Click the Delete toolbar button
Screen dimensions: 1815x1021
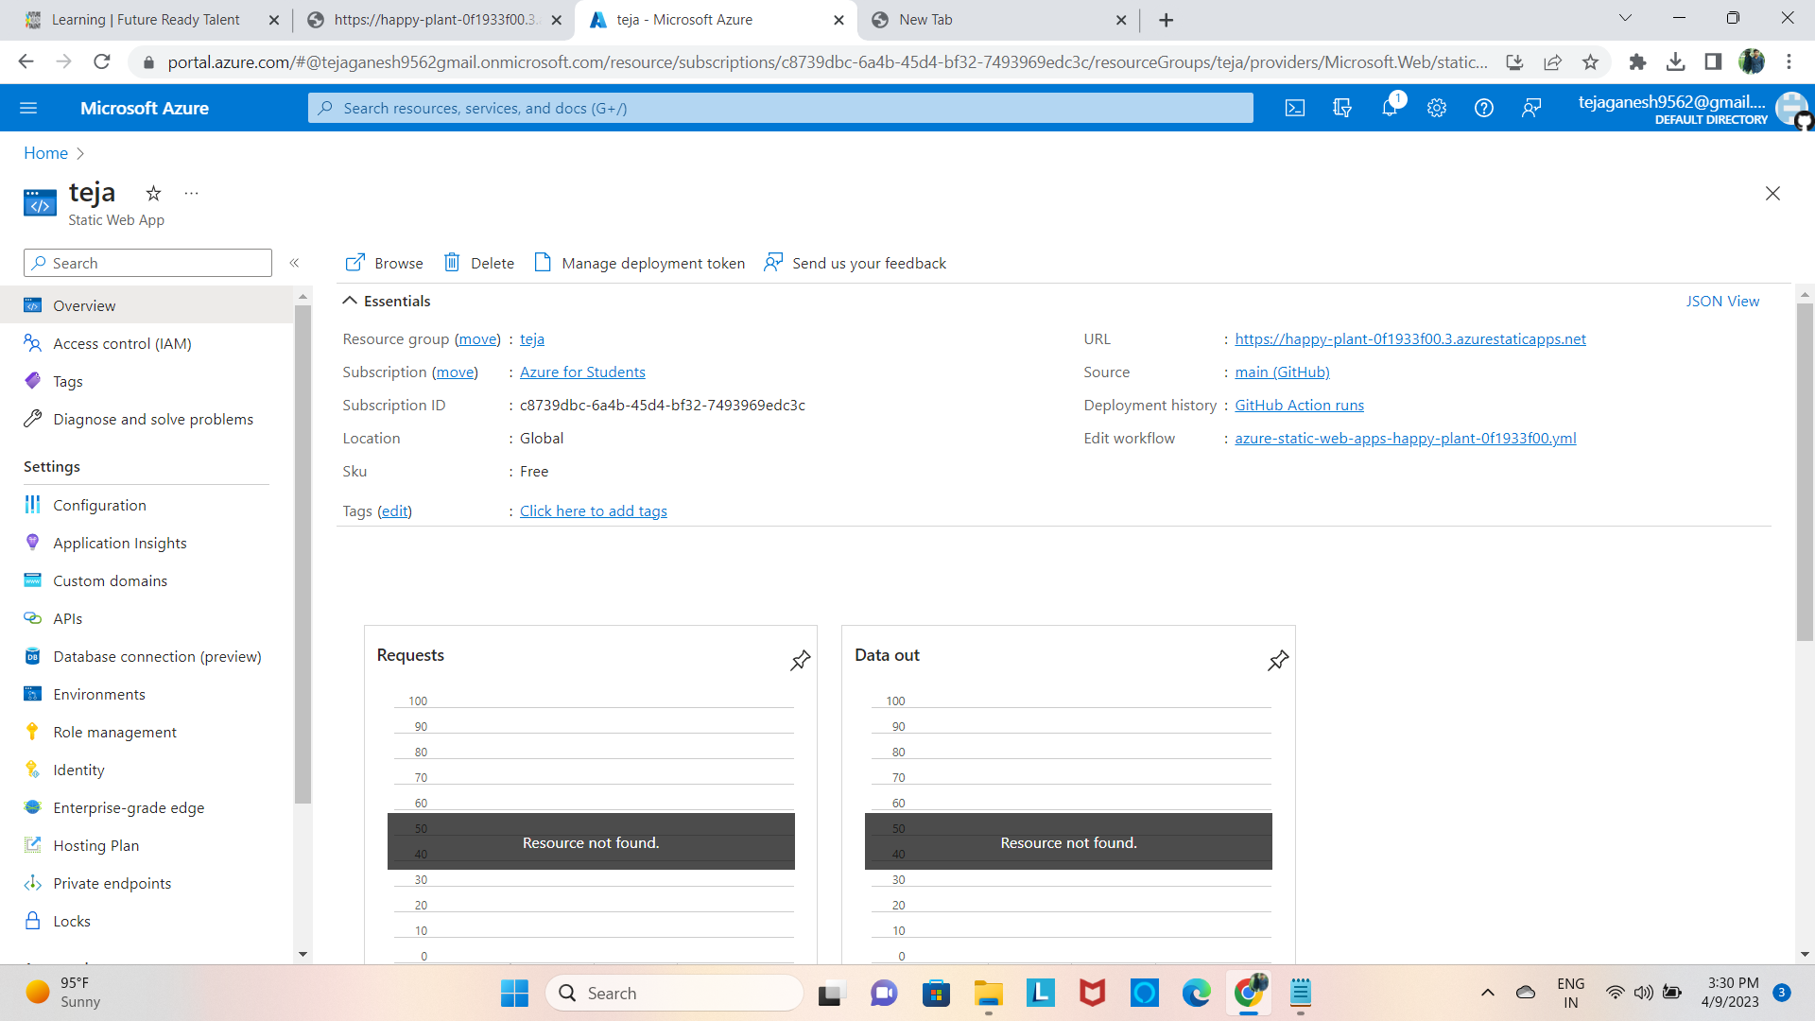pyautogui.click(x=479, y=263)
